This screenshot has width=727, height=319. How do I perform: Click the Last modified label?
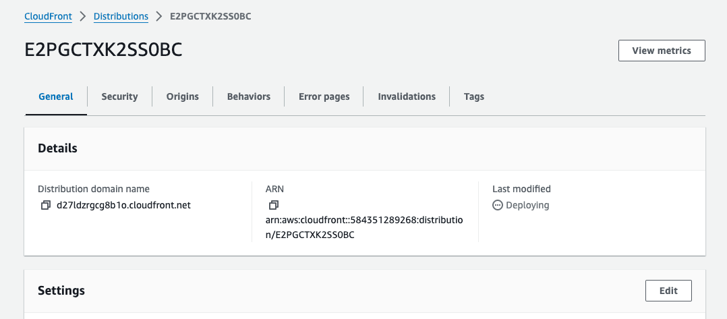521,189
